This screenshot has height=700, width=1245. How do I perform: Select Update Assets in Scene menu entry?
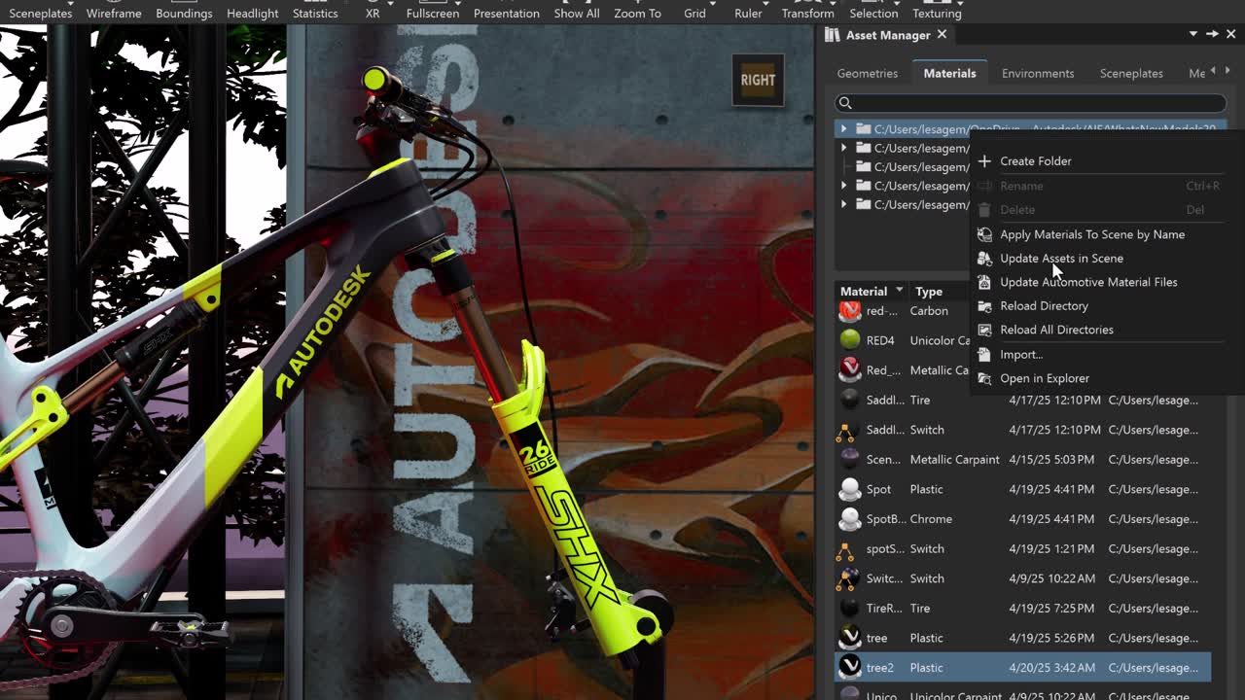tap(1061, 259)
